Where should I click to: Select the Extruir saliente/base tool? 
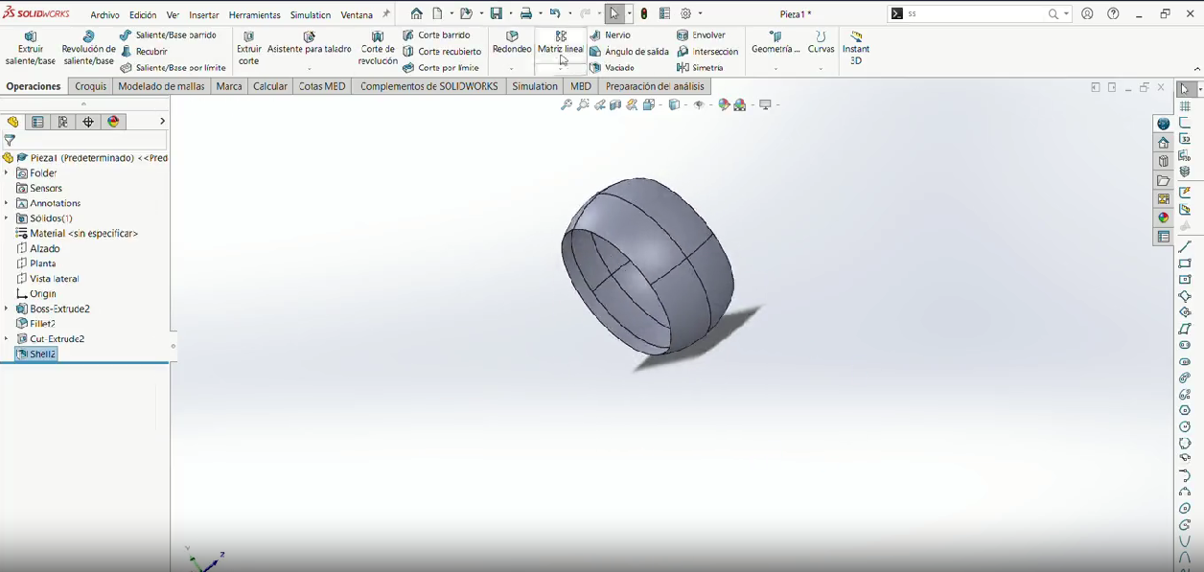pos(31,48)
